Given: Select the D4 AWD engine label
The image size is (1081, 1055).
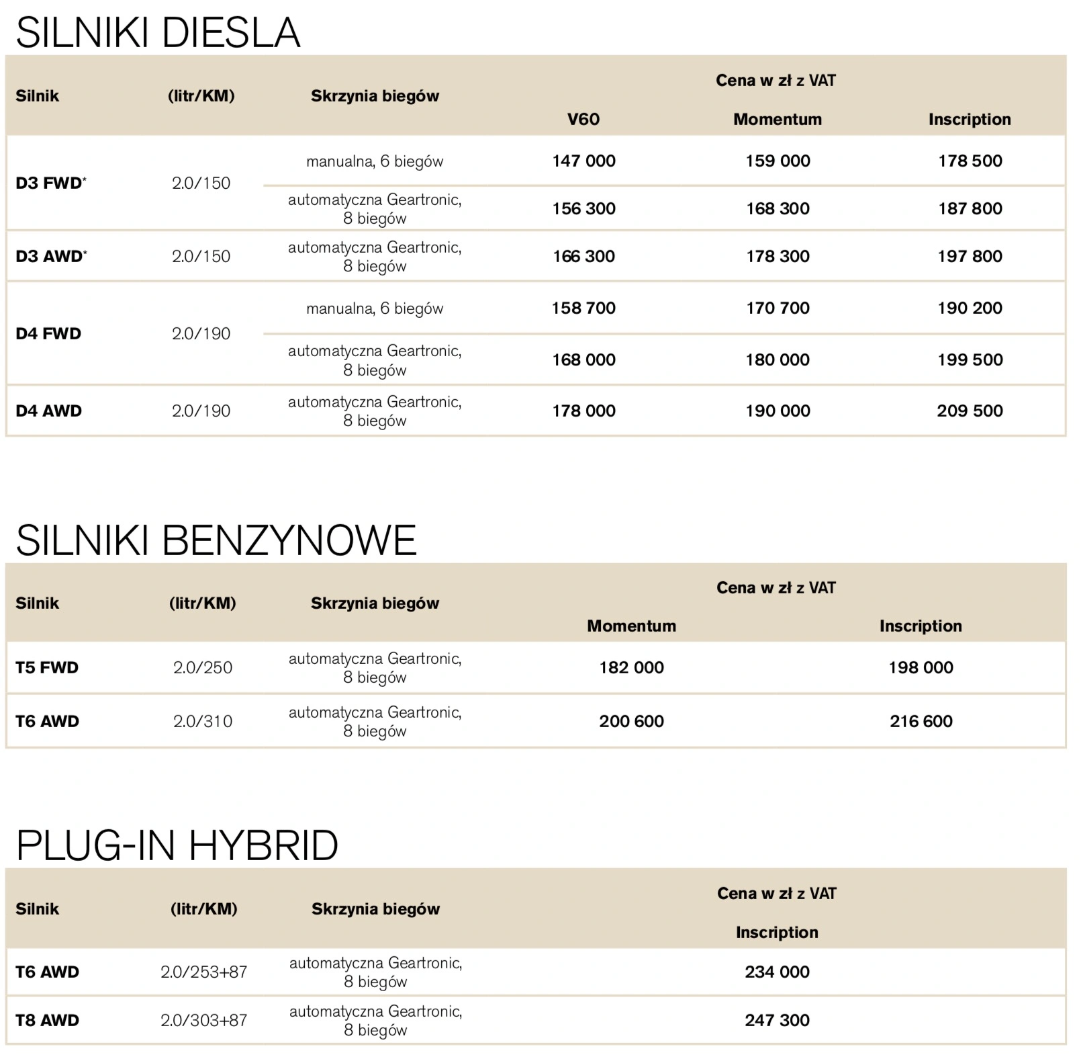Looking at the screenshot, I should click(x=48, y=411).
